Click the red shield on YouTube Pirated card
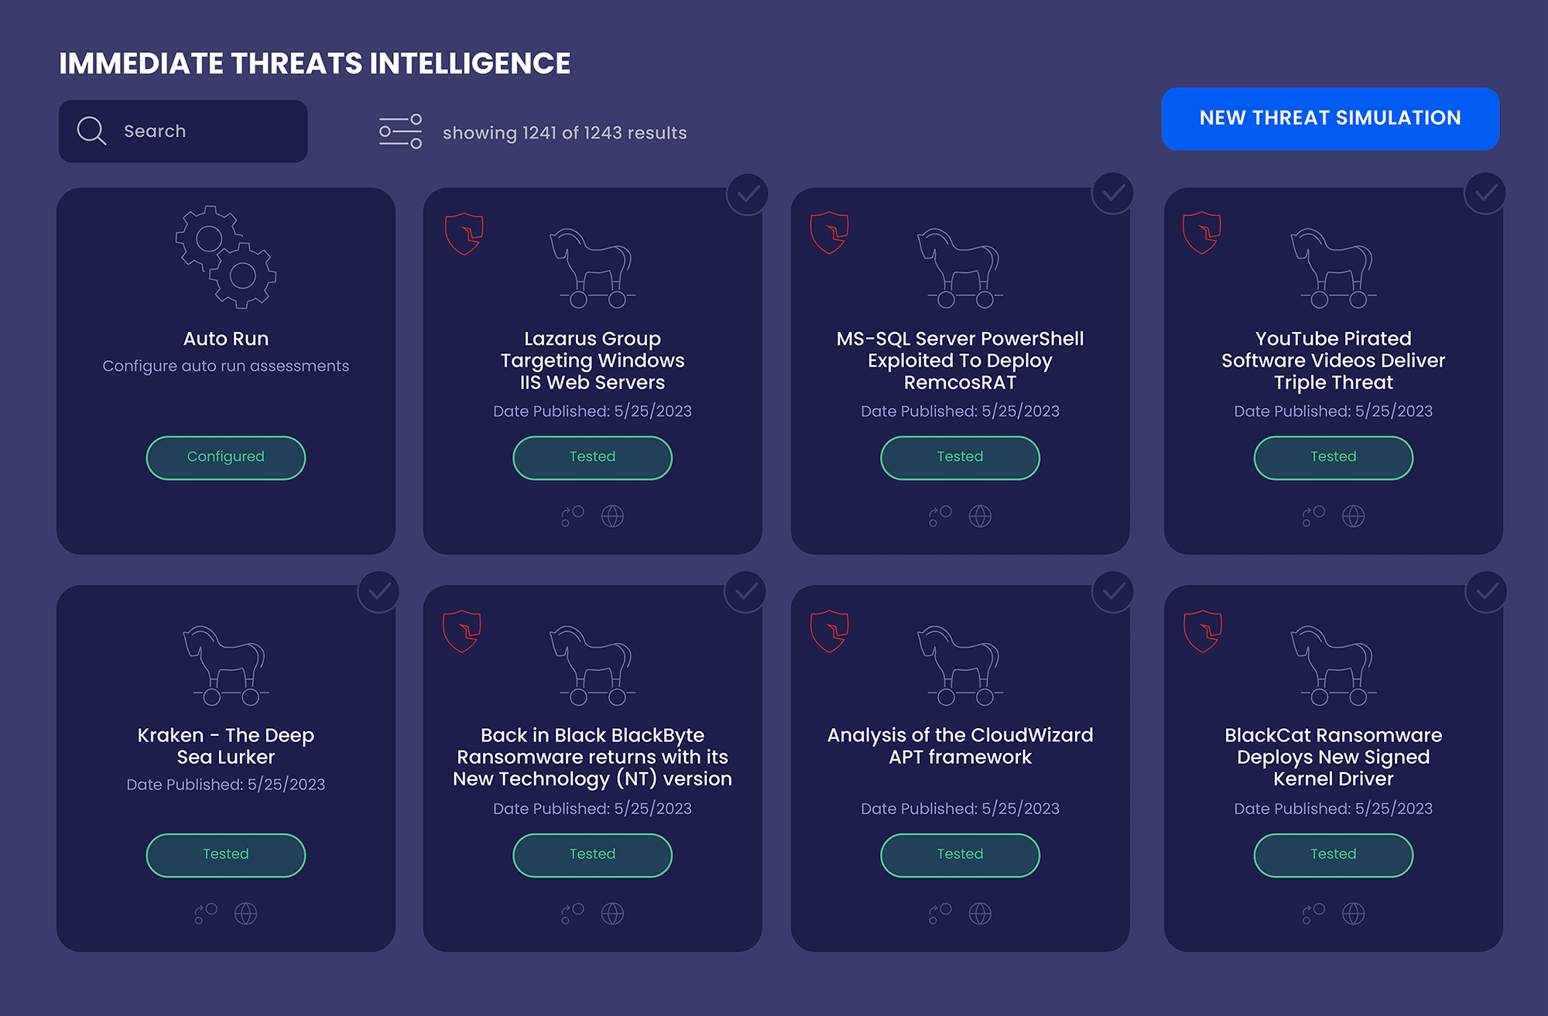Viewport: 1548px width, 1016px height. coord(1202,233)
